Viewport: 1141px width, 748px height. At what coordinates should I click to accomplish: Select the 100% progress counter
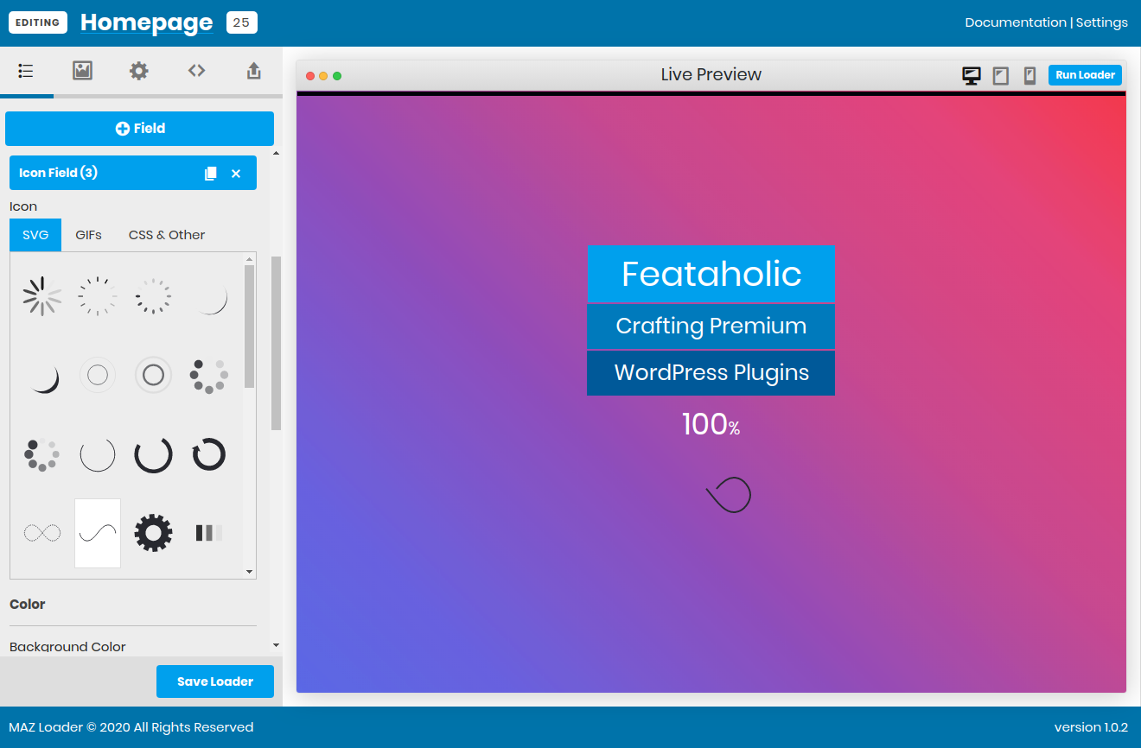click(711, 424)
